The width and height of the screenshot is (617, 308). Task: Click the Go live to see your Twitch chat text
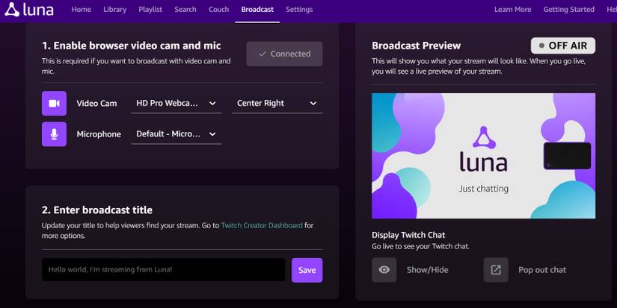point(420,246)
